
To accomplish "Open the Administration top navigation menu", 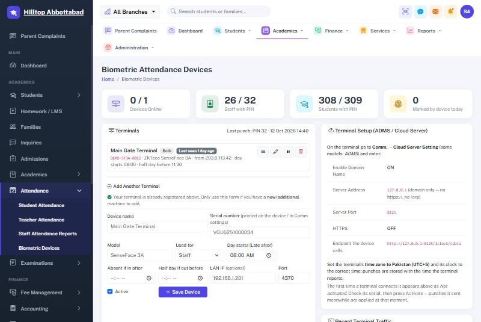I will pos(129,48).
